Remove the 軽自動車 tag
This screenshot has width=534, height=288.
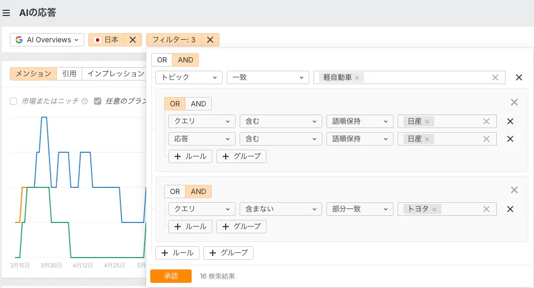357,78
